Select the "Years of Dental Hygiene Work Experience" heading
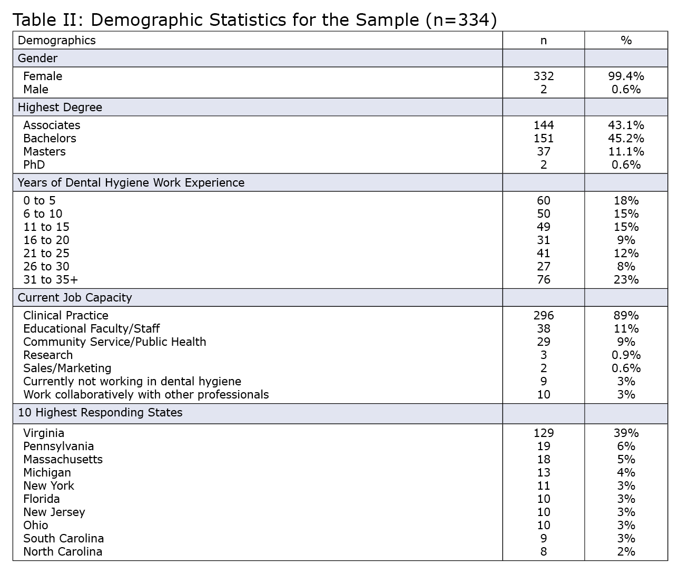 coord(131,183)
